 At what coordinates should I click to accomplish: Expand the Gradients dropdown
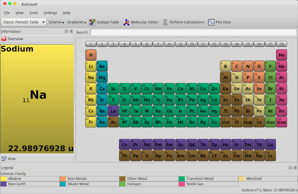point(77,22)
